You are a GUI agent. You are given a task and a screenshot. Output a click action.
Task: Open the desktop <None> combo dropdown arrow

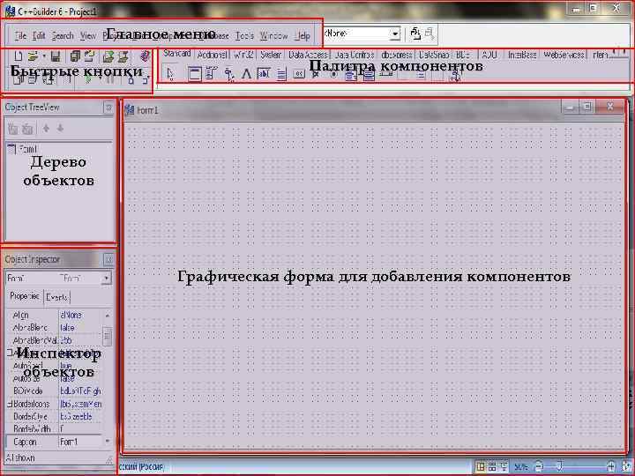tap(395, 33)
